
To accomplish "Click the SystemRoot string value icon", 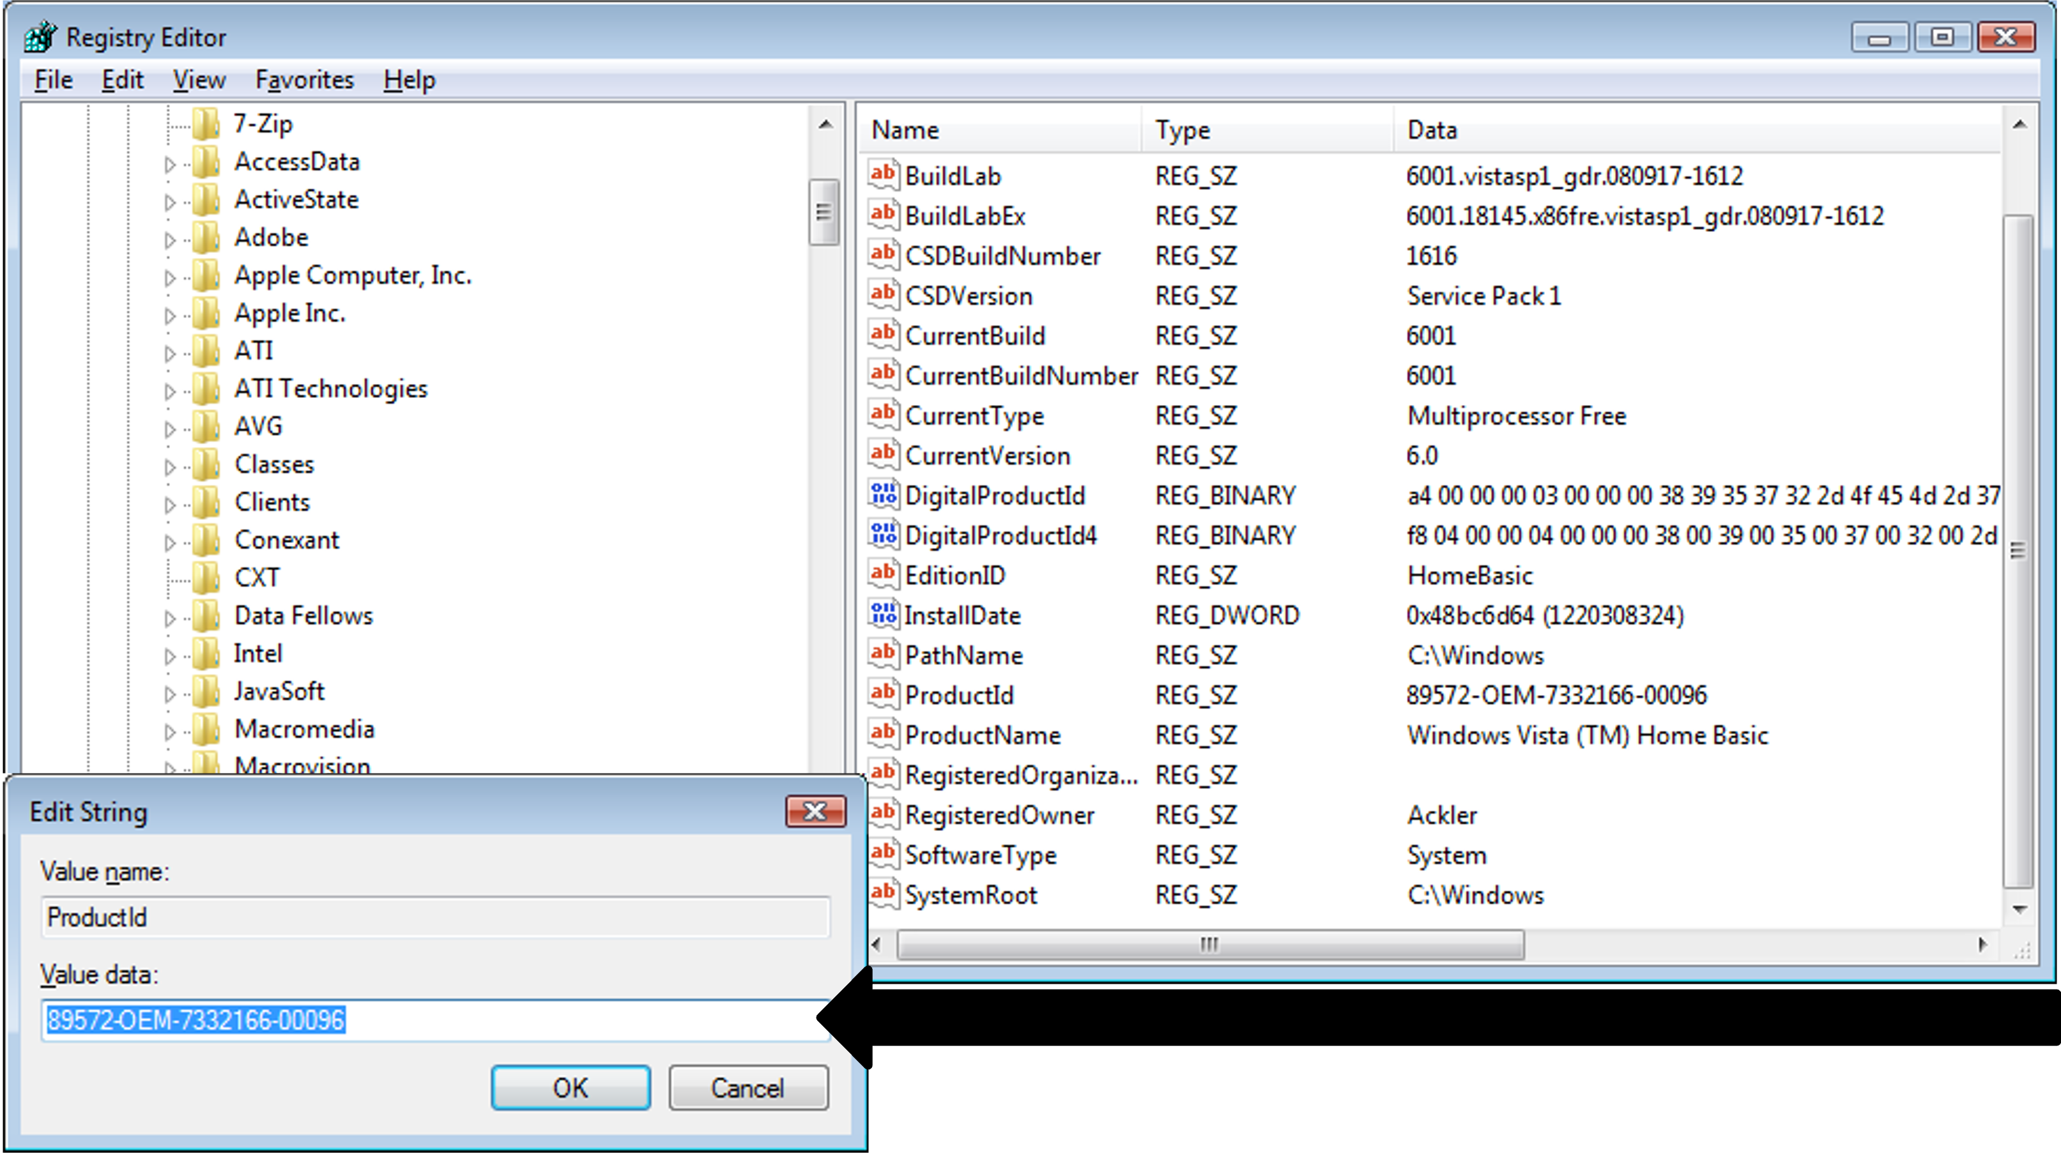I will pyautogui.click(x=884, y=894).
